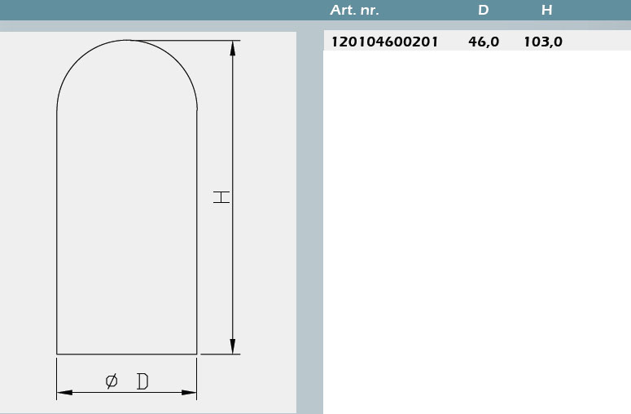631x414 pixels.
Task: Click the letter D below the drawing
Action: pos(142,381)
